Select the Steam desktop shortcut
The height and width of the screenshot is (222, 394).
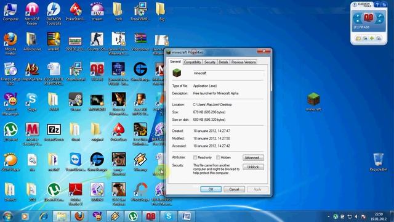(x=75, y=102)
